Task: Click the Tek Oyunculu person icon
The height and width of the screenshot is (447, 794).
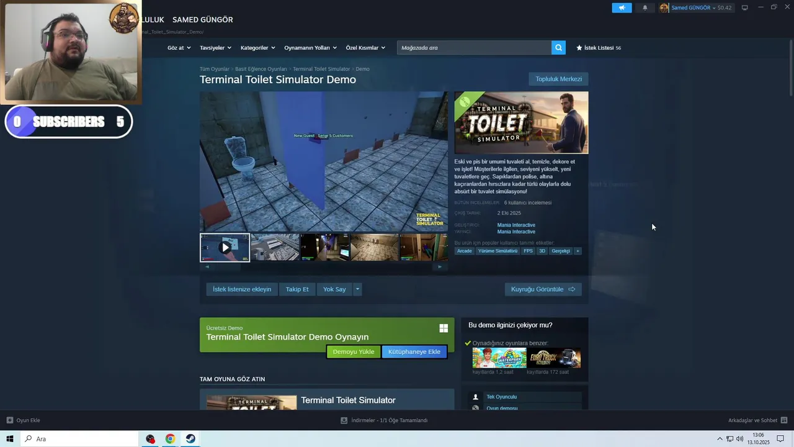Action: point(475,397)
